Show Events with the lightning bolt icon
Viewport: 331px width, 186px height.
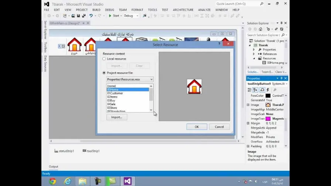(268, 90)
